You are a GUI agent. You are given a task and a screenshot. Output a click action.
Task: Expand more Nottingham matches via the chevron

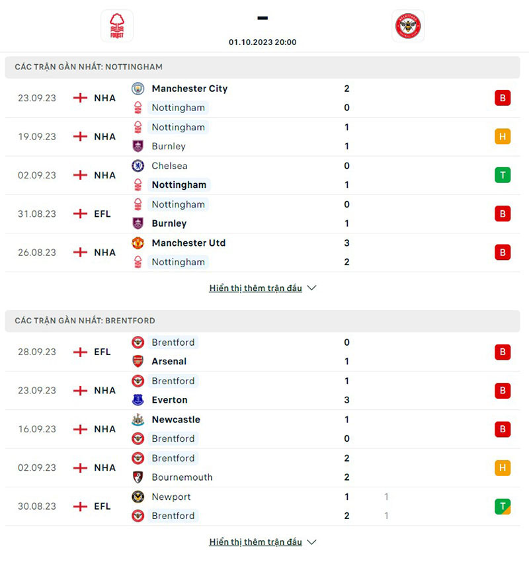tap(311, 288)
